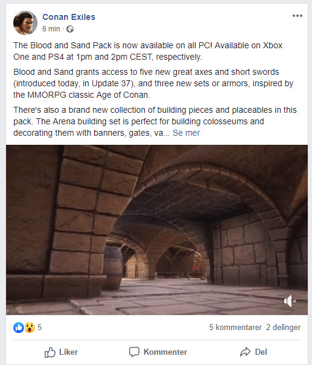Viewport: 312px width, 365px height.
Task: Click the Liker button text
Action: pos(68,352)
